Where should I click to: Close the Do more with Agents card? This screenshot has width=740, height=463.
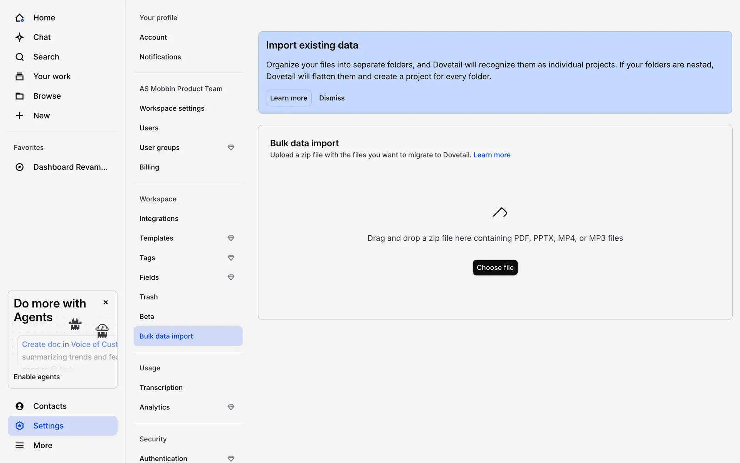pos(106,302)
